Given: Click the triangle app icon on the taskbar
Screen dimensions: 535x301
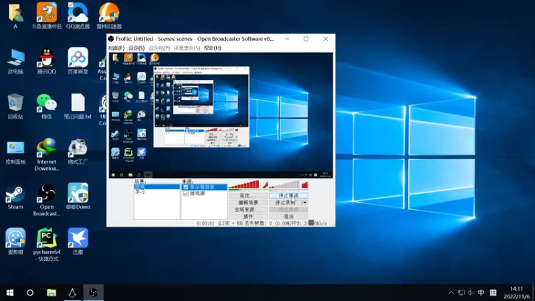Looking at the screenshot, I should coord(72,293).
